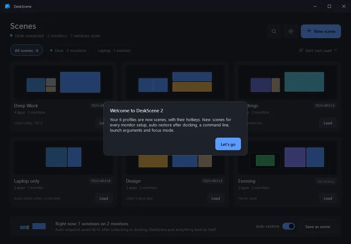Load the scene with Ctrl+Alt+2 hotkey

pos(328,123)
